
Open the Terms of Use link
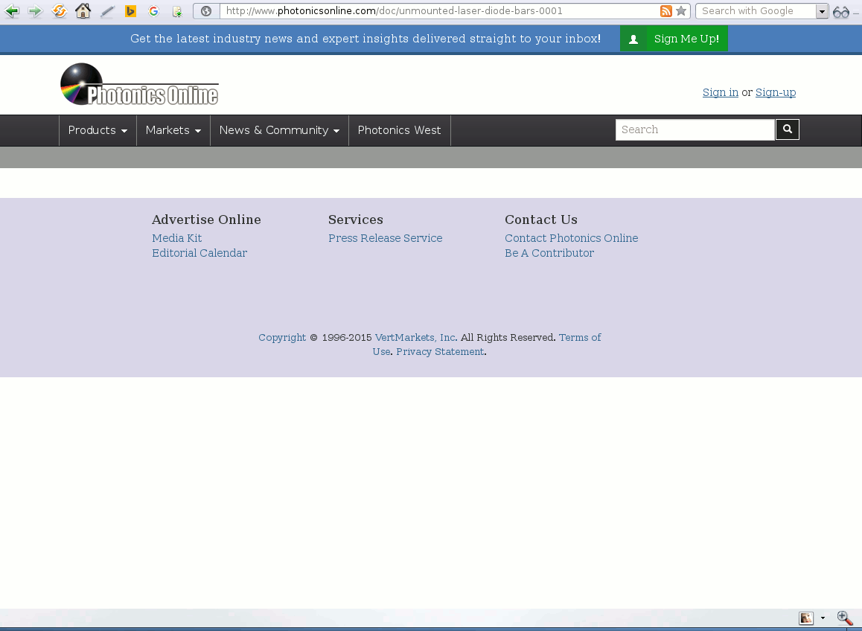[580, 338]
